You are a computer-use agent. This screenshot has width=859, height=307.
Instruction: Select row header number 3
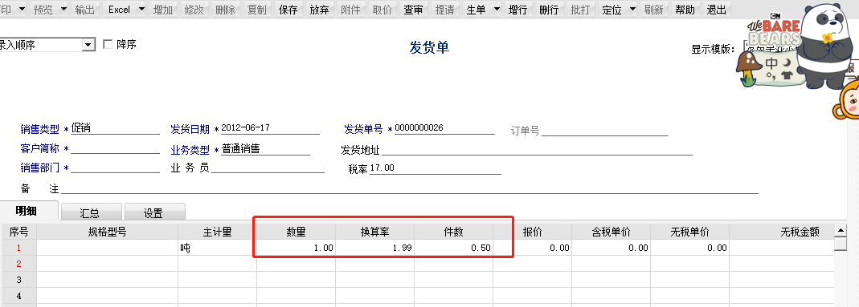(18, 280)
